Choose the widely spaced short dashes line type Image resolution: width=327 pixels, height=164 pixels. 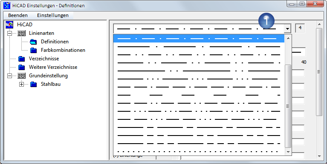199,95
